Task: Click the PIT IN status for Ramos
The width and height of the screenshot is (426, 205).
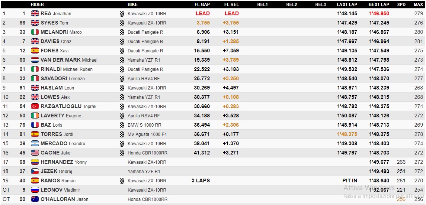Action: point(349,180)
